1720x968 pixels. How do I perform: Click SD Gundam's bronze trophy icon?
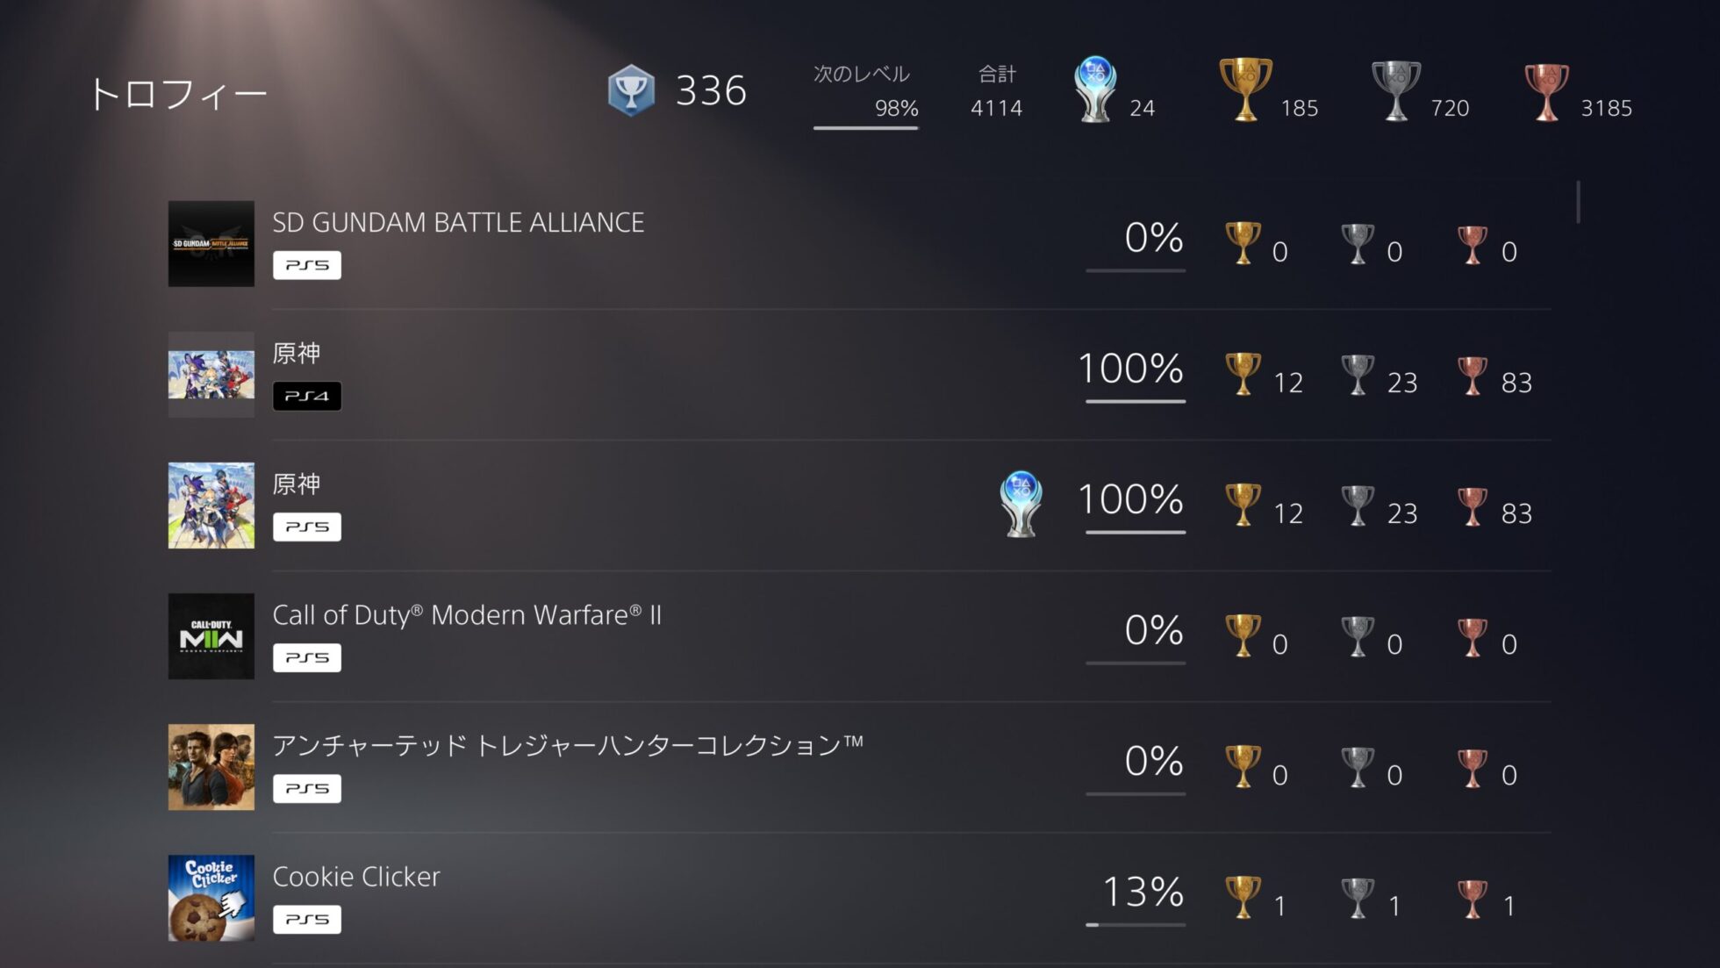pyautogui.click(x=1472, y=245)
